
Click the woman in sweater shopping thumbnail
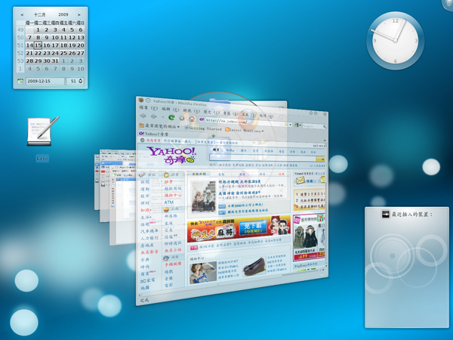203,272
